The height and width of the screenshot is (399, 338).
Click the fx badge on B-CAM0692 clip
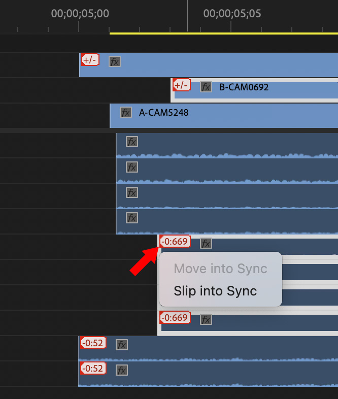[206, 87]
